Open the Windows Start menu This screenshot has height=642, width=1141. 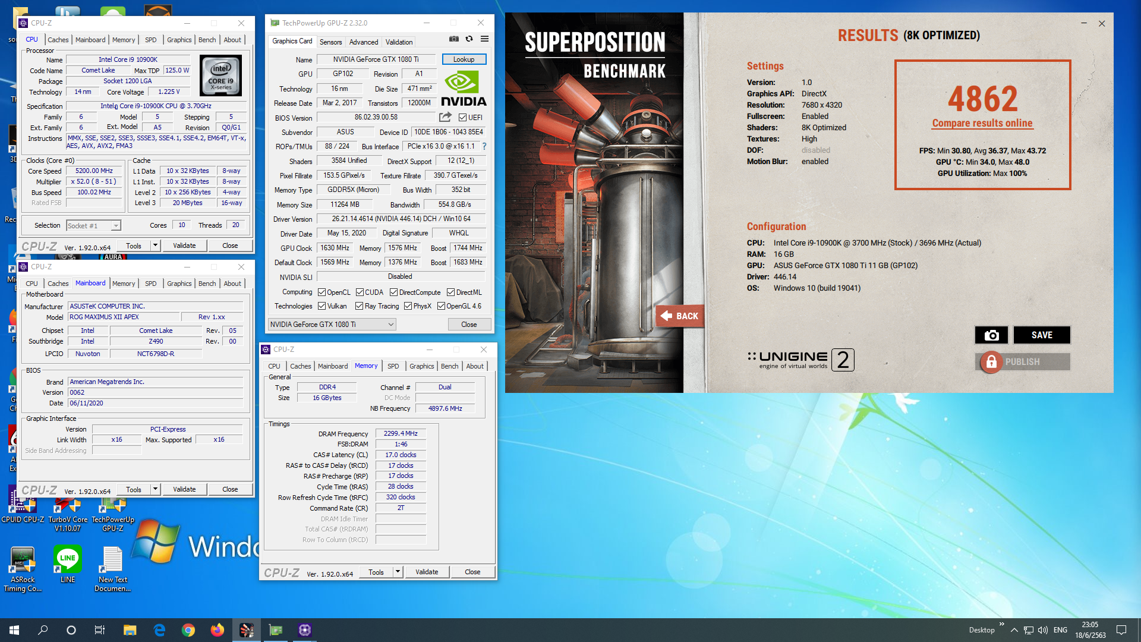[14, 630]
